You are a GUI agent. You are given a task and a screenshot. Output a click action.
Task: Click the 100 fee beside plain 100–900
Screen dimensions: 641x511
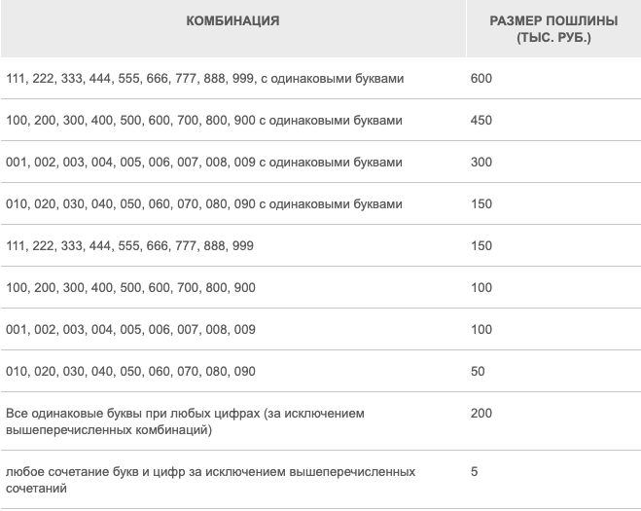click(481, 287)
